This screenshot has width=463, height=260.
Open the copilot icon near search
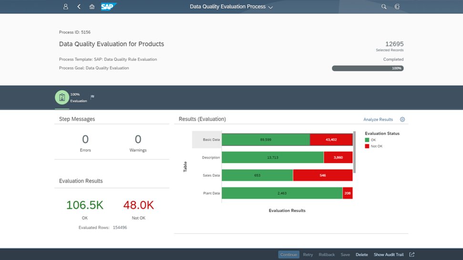397,7
